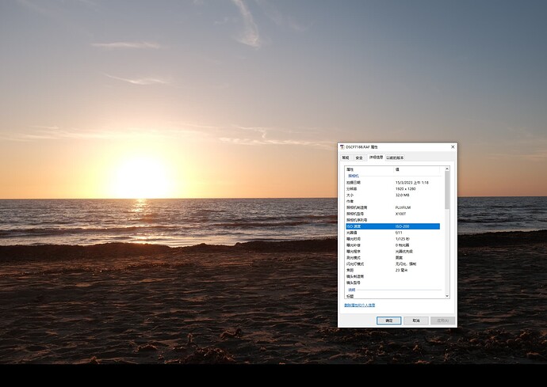This screenshot has height=387, width=547.
Task: Select the lens model row above 说明 heading
Action: click(392, 283)
